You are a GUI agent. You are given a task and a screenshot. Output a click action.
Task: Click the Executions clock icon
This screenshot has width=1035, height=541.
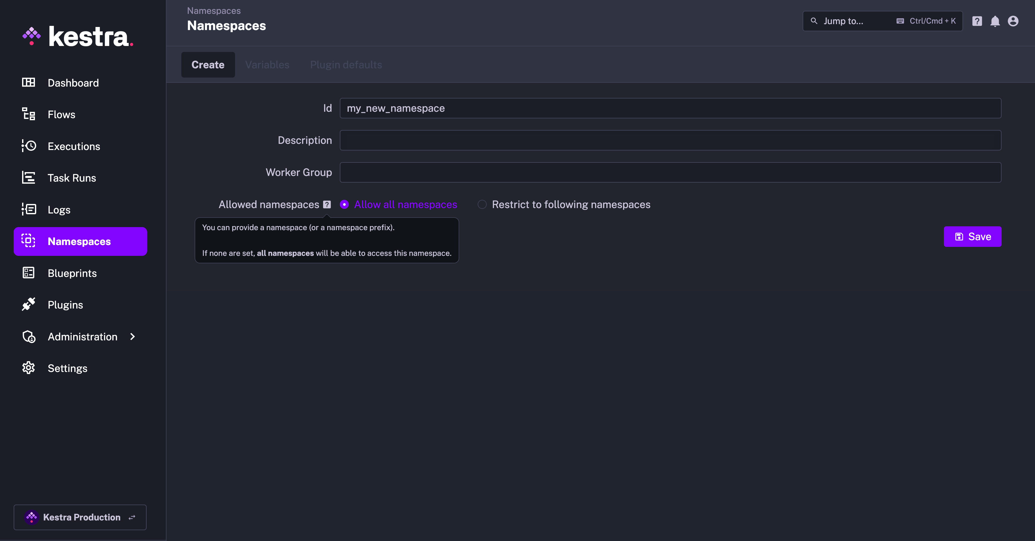[x=28, y=146]
